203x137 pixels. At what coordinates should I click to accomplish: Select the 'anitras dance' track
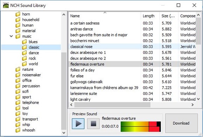point(132,29)
